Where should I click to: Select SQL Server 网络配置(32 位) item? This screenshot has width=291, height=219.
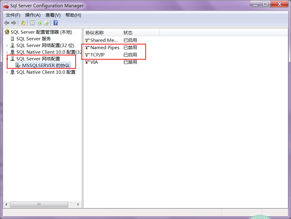click(x=45, y=45)
